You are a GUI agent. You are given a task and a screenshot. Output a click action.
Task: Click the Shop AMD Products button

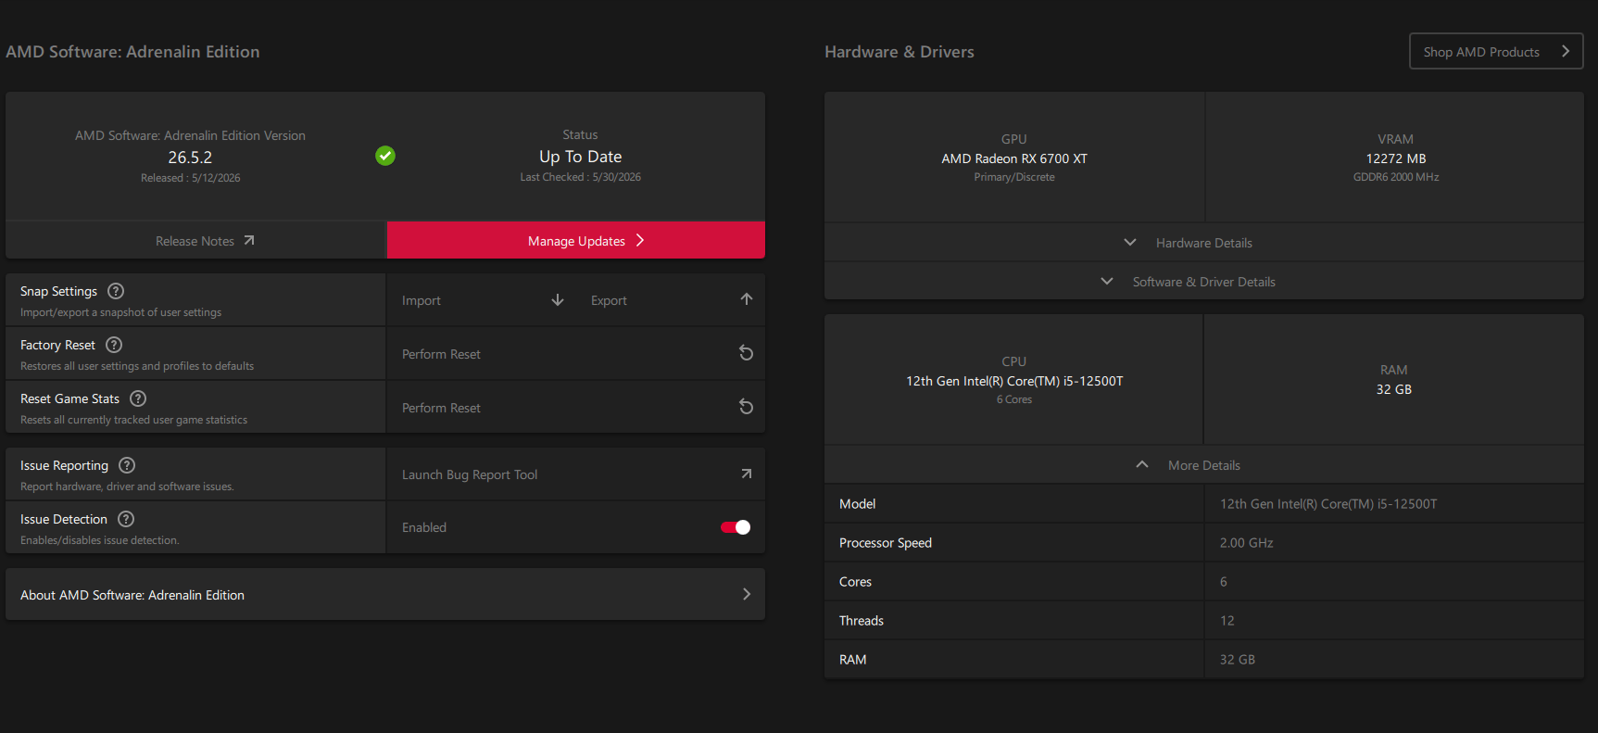click(x=1496, y=51)
